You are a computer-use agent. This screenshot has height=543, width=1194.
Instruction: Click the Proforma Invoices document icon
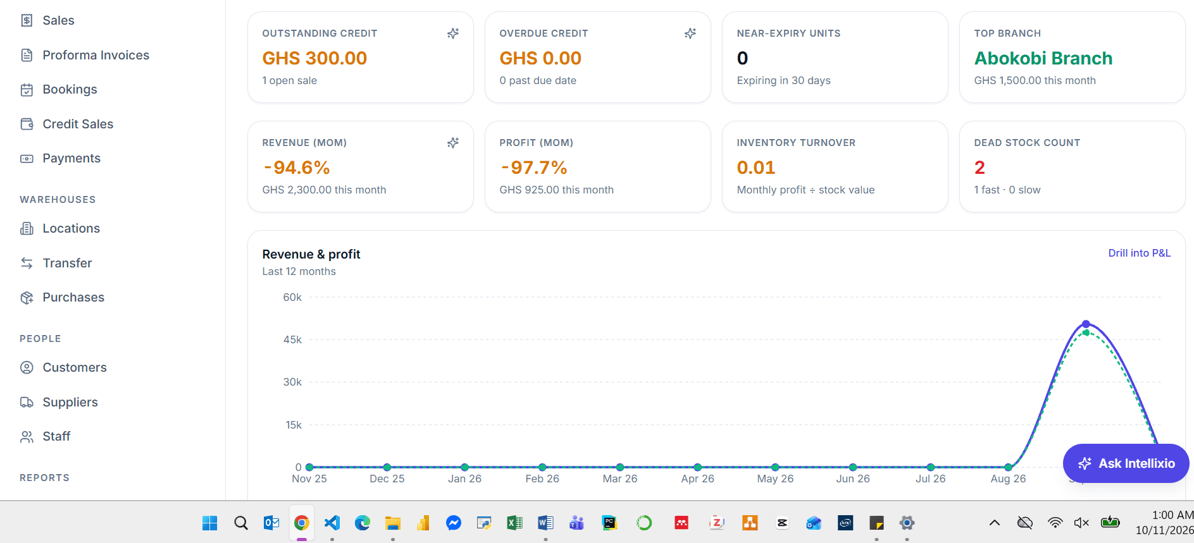pos(27,55)
